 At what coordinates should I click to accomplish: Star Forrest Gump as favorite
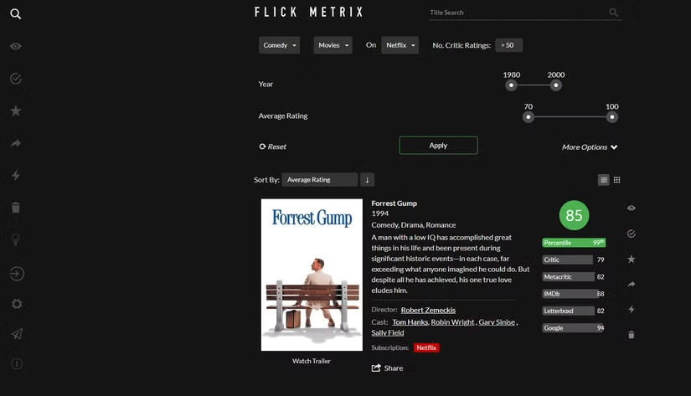click(x=632, y=259)
